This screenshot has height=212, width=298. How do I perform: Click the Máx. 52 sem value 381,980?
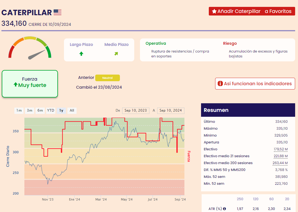point(281,177)
